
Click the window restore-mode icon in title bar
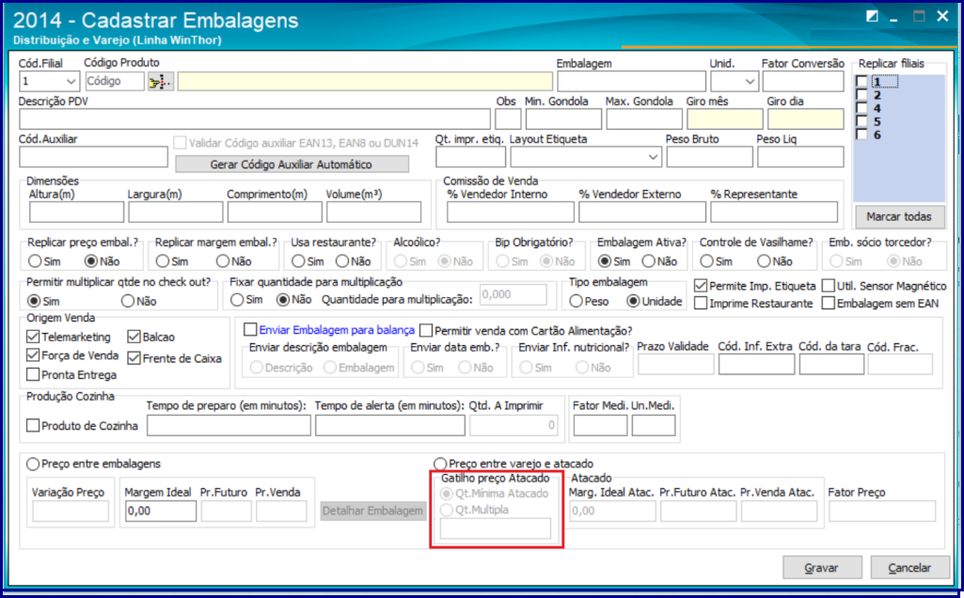tap(872, 17)
